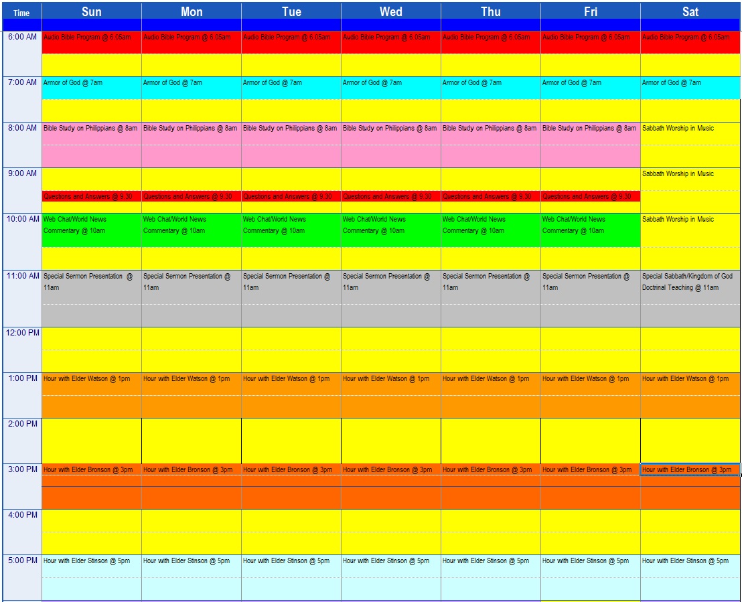Click Tuesday's Hour with Elder Stinson
Viewport: 742px width, 602px height.
[x=291, y=561]
